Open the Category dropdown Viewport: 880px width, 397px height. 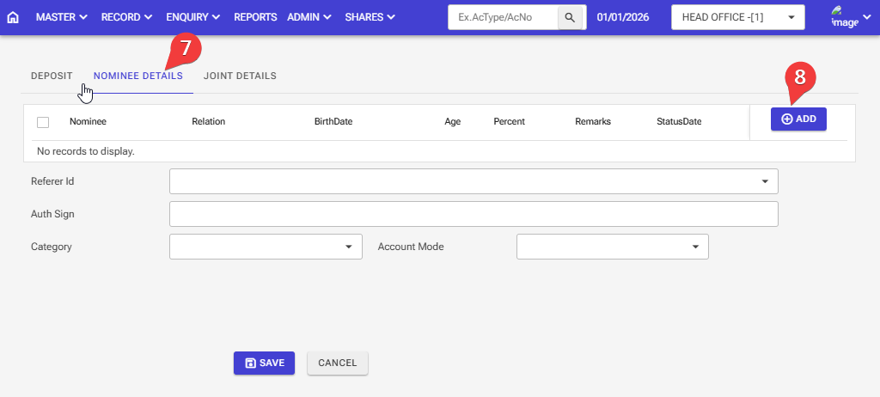click(x=266, y=247)
